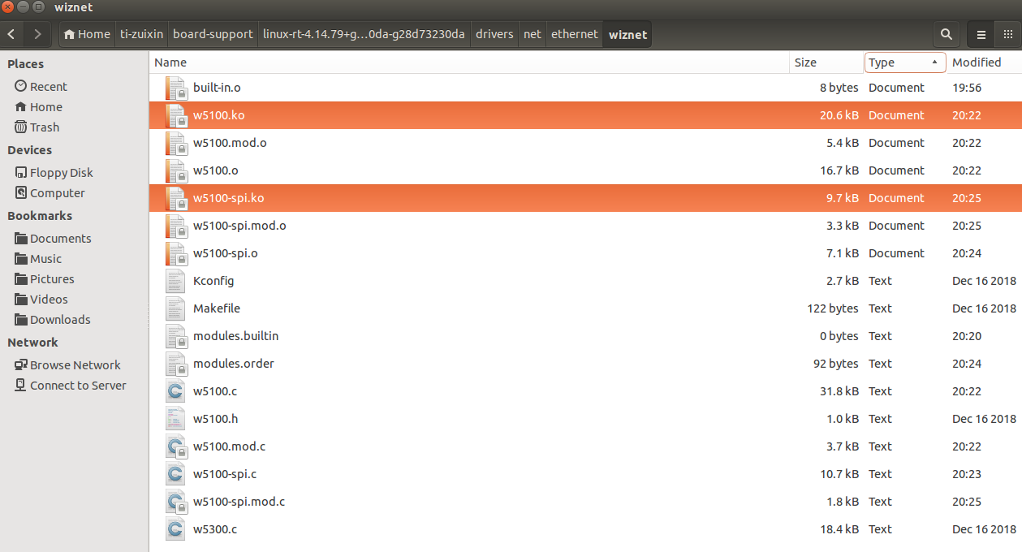Screen dimensions: 1022x552
Task: Go forward in folder history
Action: tap(37, 34)
